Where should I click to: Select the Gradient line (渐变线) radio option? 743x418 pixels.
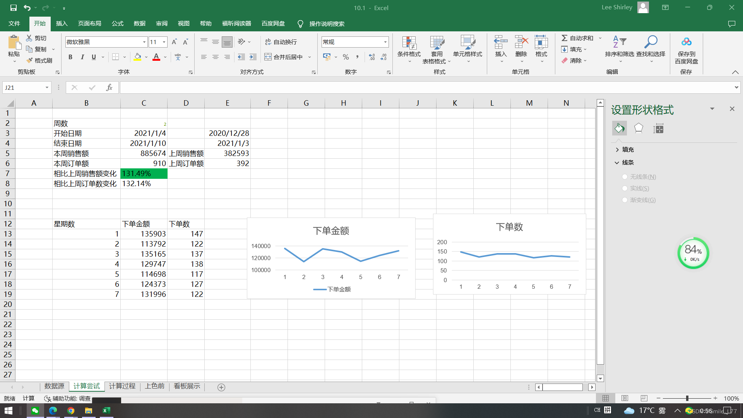pos(625,200)
